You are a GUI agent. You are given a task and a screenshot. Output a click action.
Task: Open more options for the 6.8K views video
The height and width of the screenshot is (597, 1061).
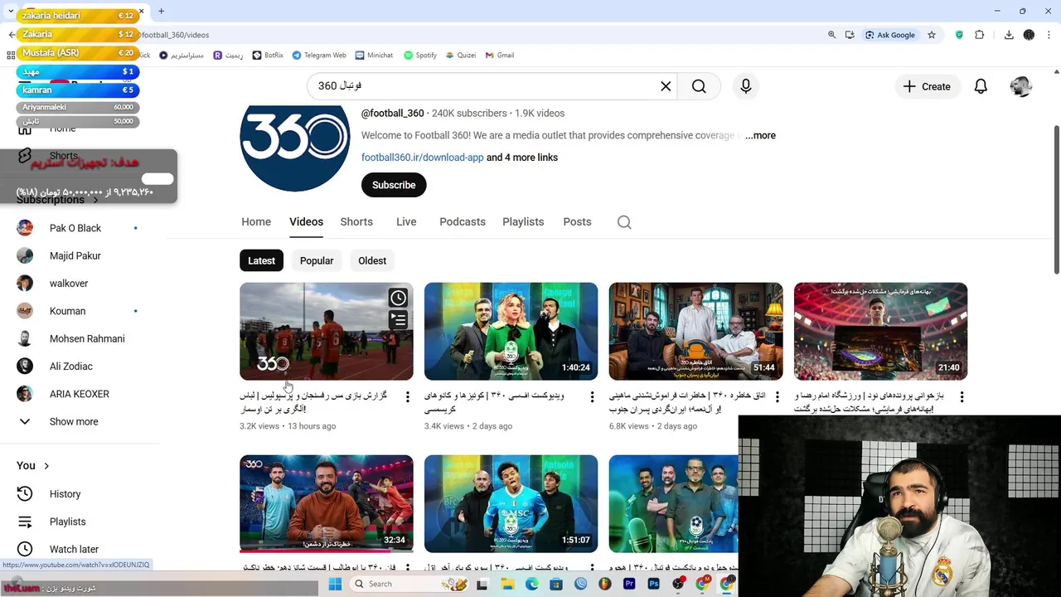pos(777,397)
